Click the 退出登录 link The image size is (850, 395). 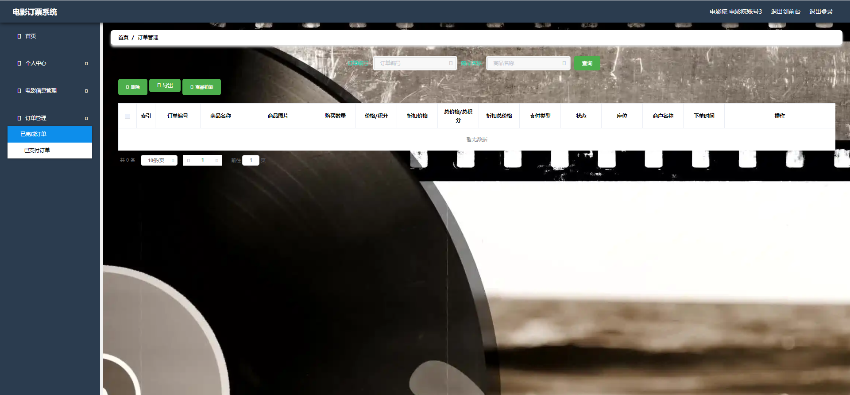pyautogui.click(x=821, y=12)
